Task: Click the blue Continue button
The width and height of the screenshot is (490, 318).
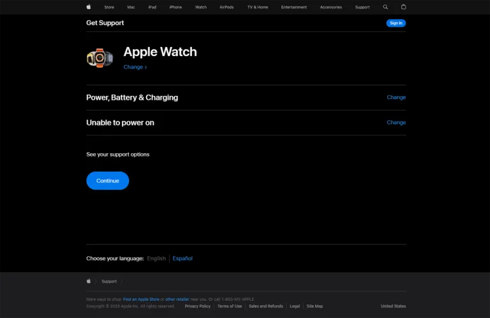Action: click(x=107, y=181)
